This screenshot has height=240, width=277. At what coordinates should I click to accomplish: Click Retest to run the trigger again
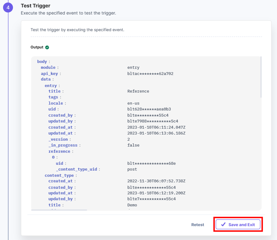pos(197,225)
